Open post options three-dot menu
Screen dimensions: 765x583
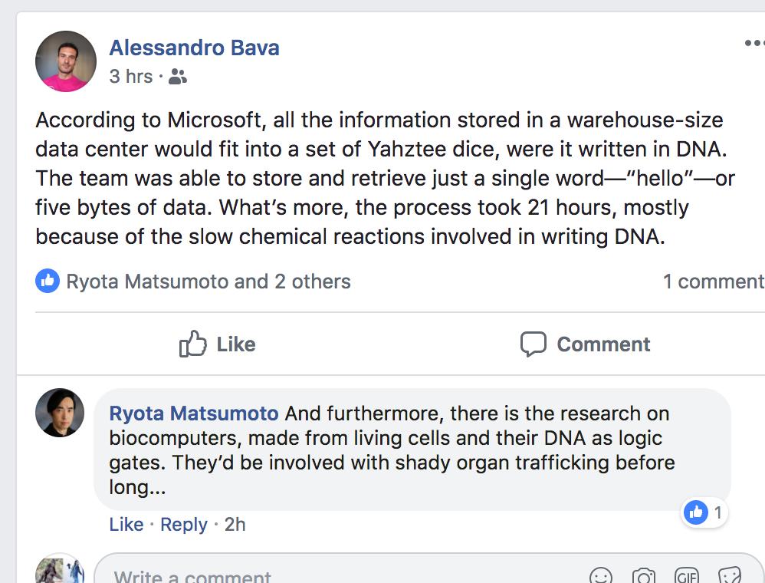click(755, 43)
